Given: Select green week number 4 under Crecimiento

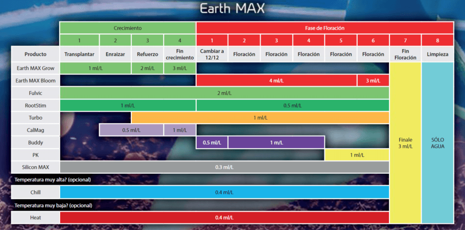Looking at the screenshot, I should click(180, 40).
